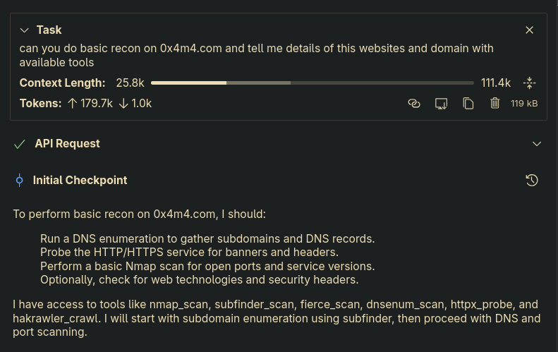Viewport: 558px width, 352px height.
Task: Click the Initial Checkpoint label
Action: pyautogui.click(x=80, y=181)
